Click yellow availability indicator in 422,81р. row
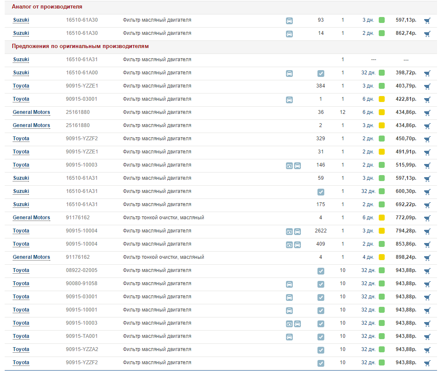 coord(382,99)
